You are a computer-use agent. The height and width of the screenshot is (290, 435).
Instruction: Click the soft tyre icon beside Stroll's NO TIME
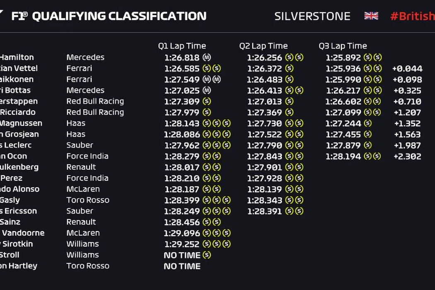point(207,255)
